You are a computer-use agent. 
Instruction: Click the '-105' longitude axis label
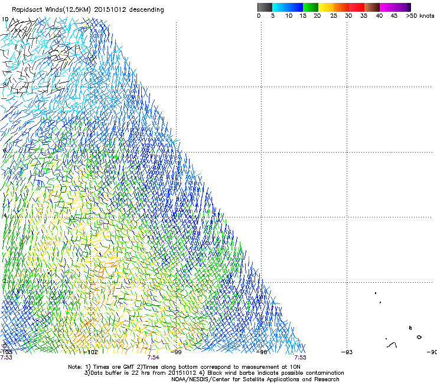tap(6, 352)
